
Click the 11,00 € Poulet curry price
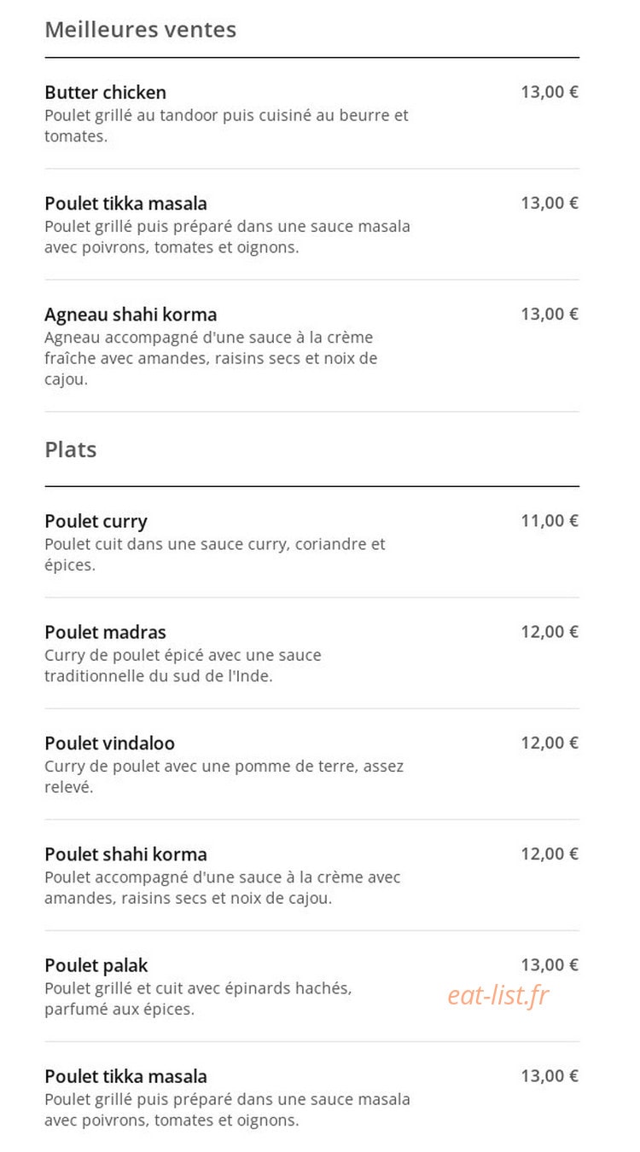pos(550,521)
